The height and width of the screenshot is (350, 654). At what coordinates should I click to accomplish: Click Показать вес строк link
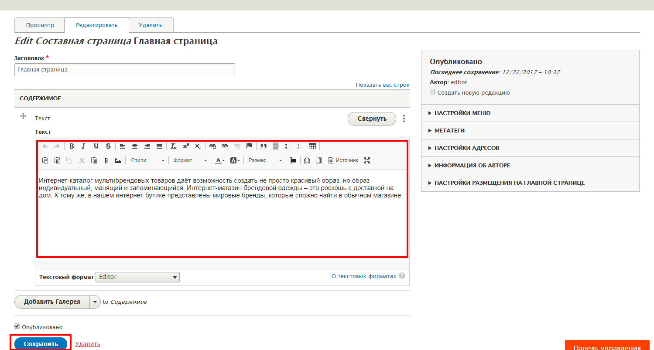(x=383, y=85)
